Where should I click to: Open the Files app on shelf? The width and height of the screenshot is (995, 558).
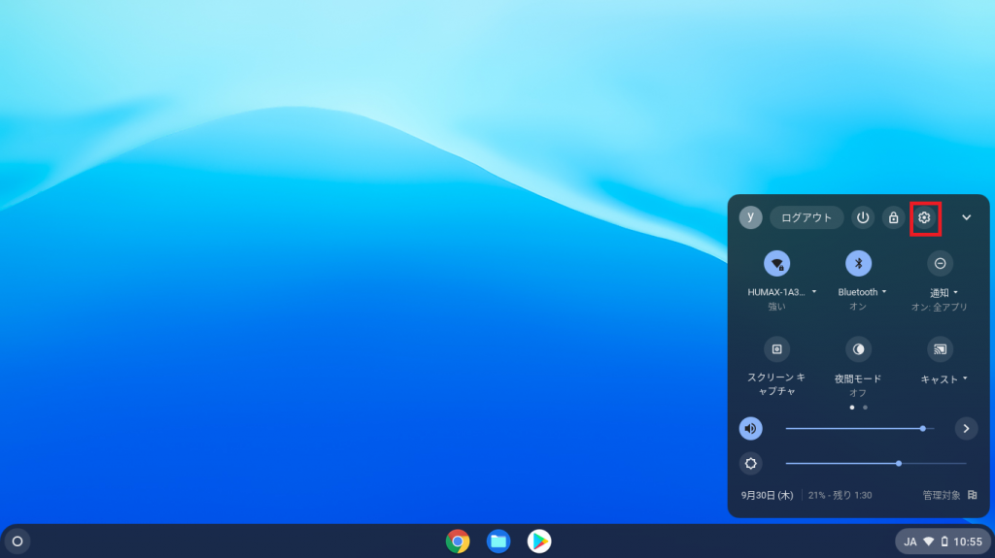click(498, 541)
